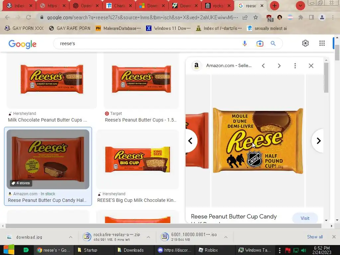
Task: Visit the Amazon product page
Action: tap(305, 218)
